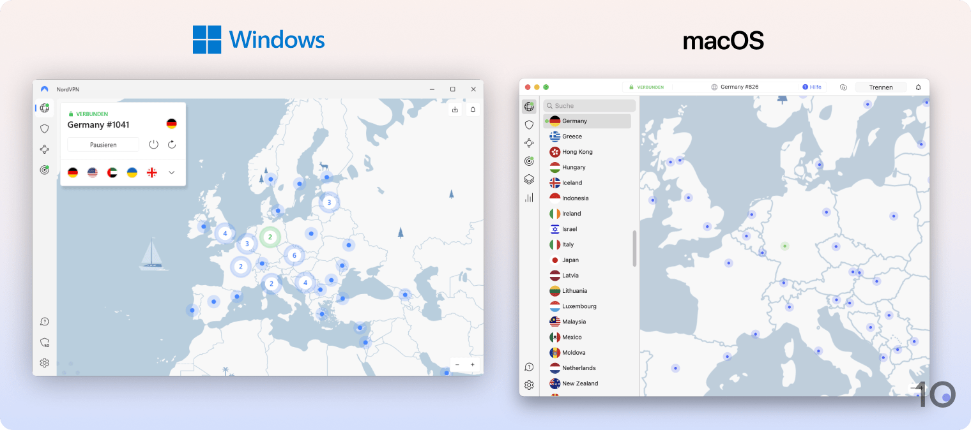
Task: Expand the recent connections chevron in Windows panel
Action: [x=172, y=172]
